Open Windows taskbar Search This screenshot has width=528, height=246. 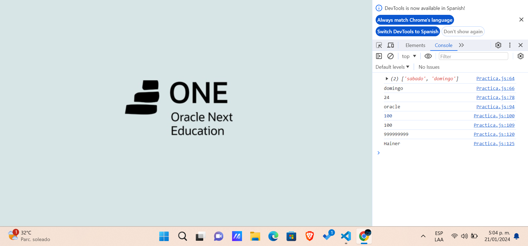click(x=182, y=236)
